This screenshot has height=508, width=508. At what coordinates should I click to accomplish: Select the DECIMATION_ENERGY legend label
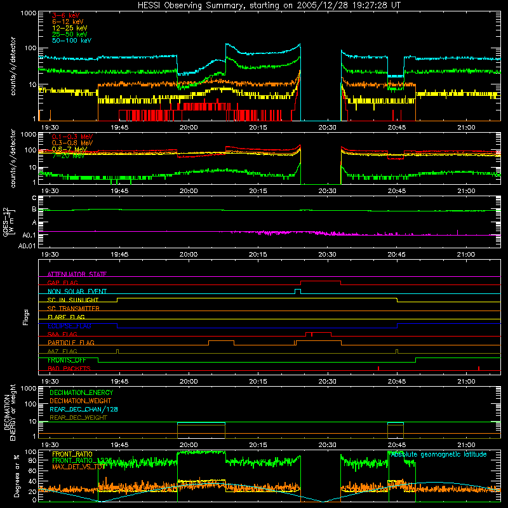(x=81, y=392)
